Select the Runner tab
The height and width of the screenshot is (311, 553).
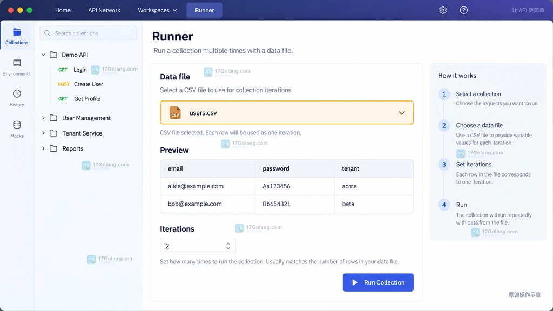[205, 10]
